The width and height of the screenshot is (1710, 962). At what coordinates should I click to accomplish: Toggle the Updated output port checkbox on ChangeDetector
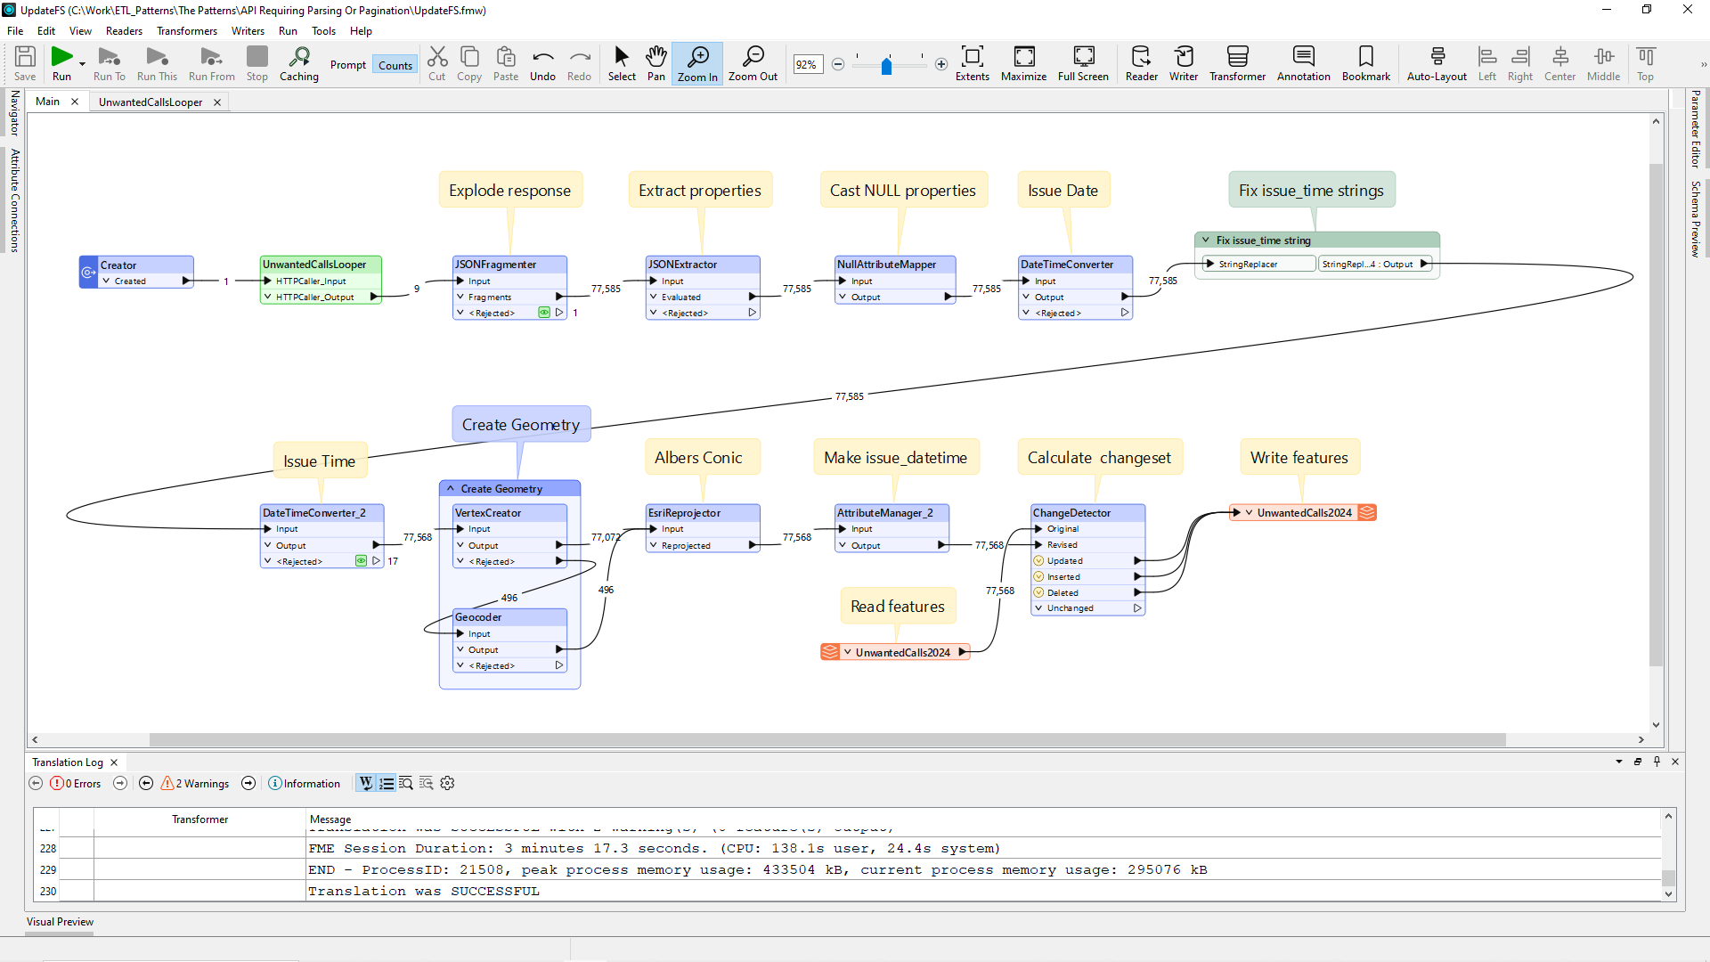coord(1039,560)
